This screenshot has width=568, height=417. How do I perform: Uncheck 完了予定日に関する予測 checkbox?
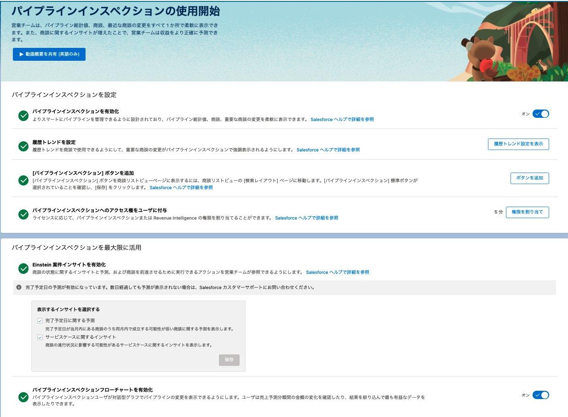40,321
